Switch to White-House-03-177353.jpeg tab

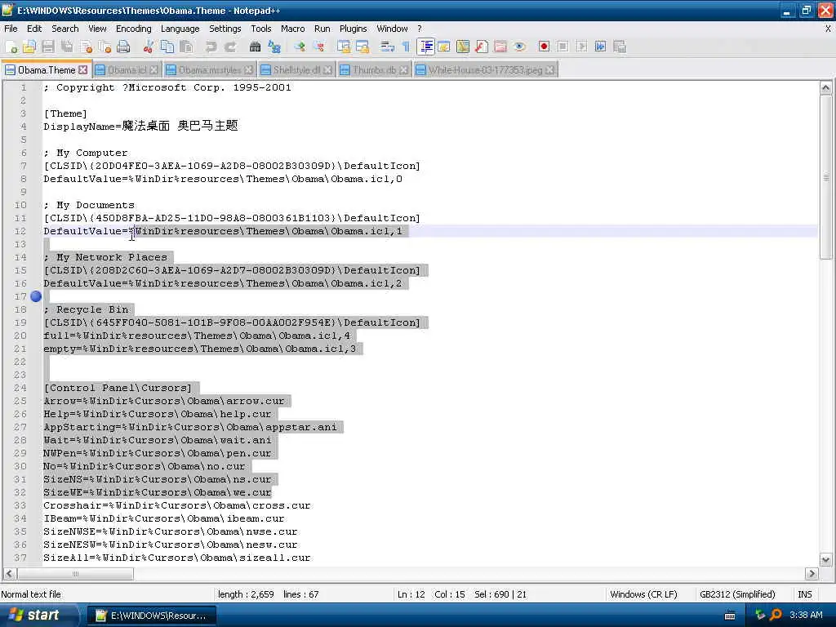tap(486, 70)
